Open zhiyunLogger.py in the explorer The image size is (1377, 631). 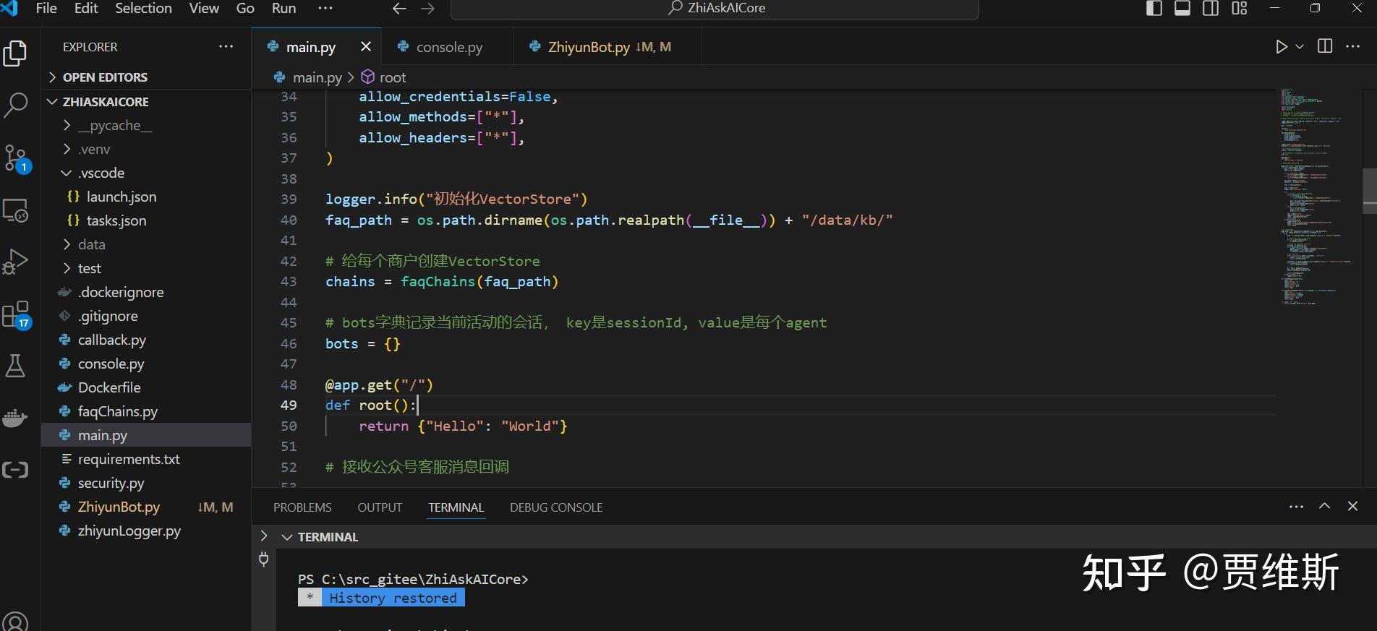click(x=146, y=531)
